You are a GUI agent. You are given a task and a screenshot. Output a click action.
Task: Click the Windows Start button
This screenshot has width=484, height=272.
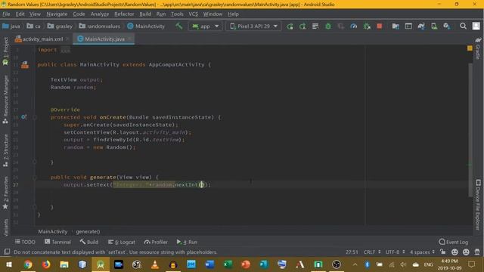click(9, 264)
